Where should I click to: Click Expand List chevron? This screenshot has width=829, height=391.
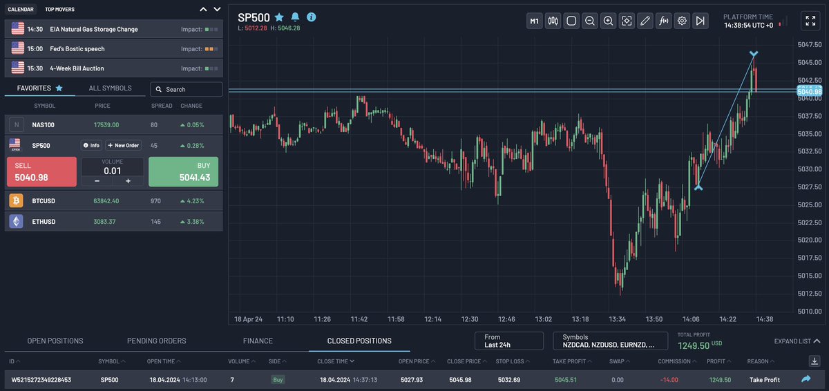[x=817, y=341]
